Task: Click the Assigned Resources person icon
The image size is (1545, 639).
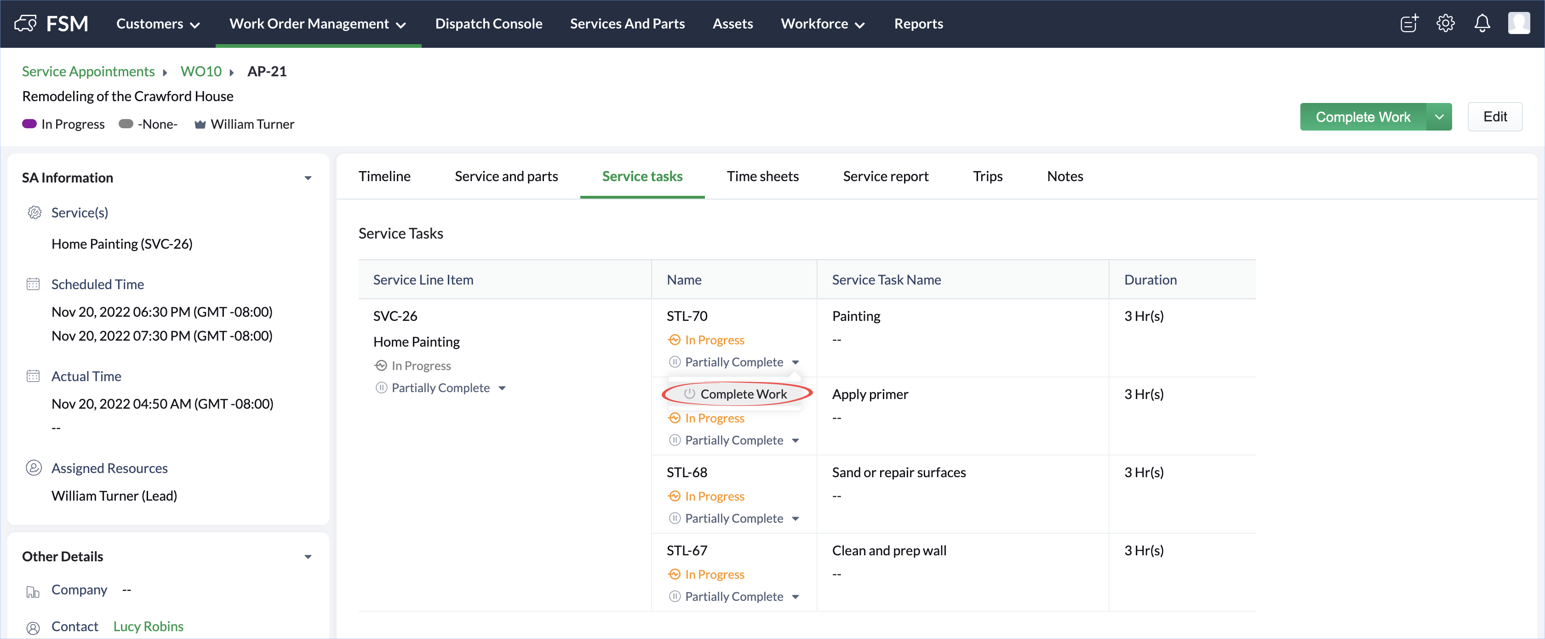Action: [x=34, y=468]
